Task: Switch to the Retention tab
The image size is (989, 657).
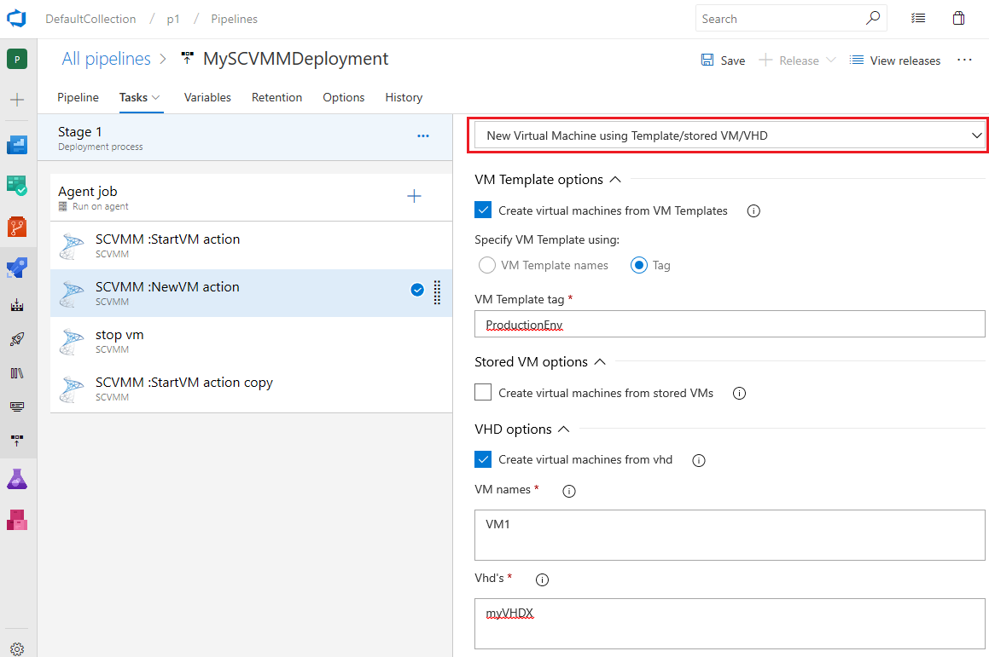Action: (276, 97)
